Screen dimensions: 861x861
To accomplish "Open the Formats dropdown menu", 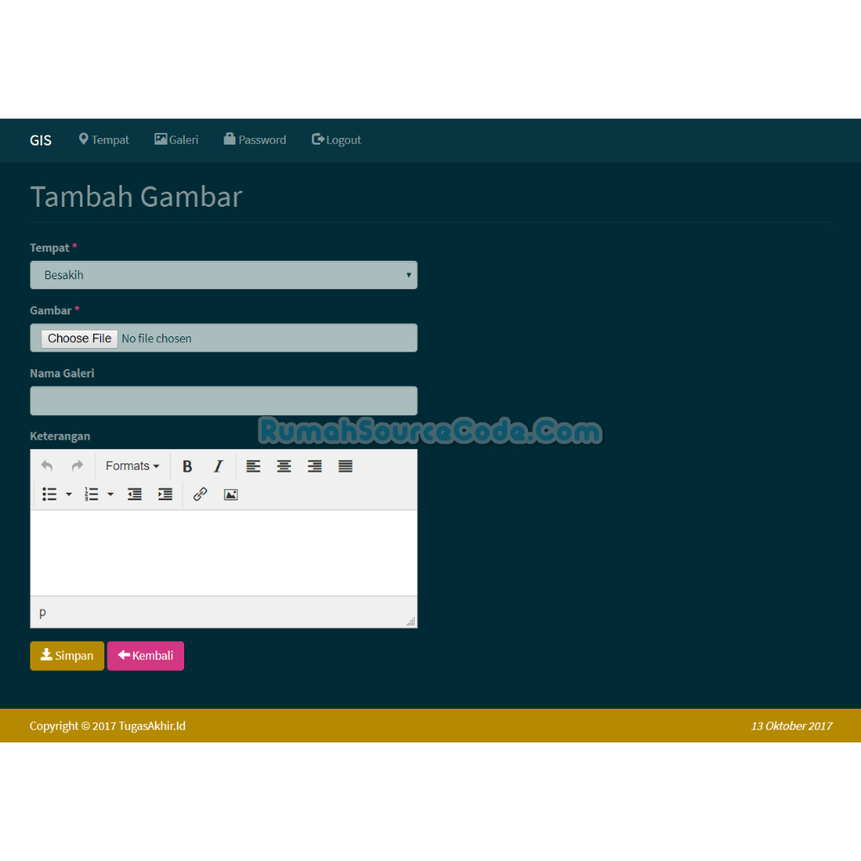I will click(x=132, y=466).
